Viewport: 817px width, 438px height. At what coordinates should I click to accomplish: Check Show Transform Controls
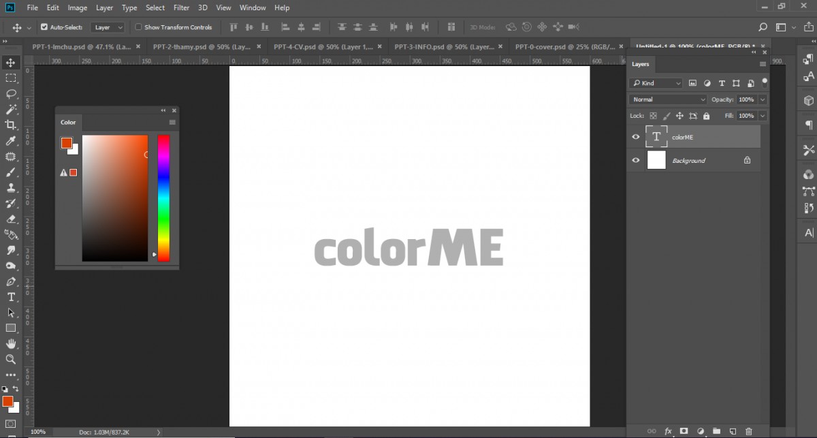pos(137,27)
